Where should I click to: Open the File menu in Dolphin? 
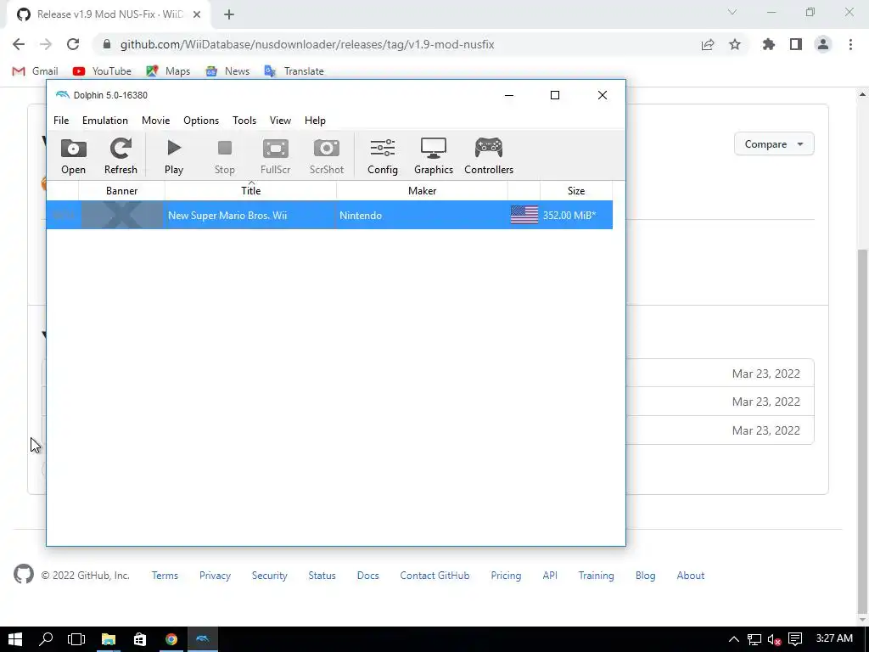[61, 121]
